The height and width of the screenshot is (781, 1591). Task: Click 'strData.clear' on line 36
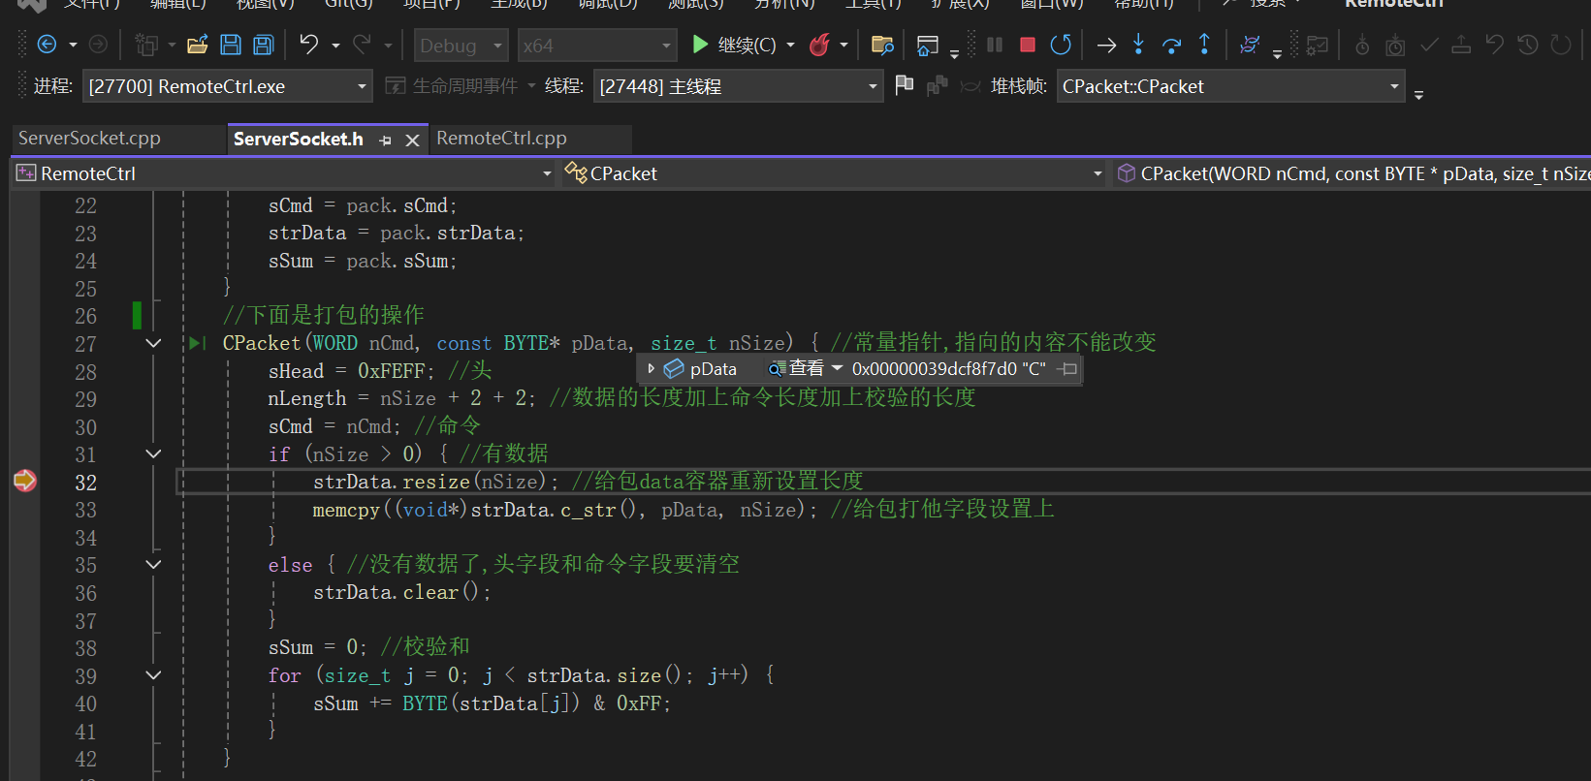[386, 592]
